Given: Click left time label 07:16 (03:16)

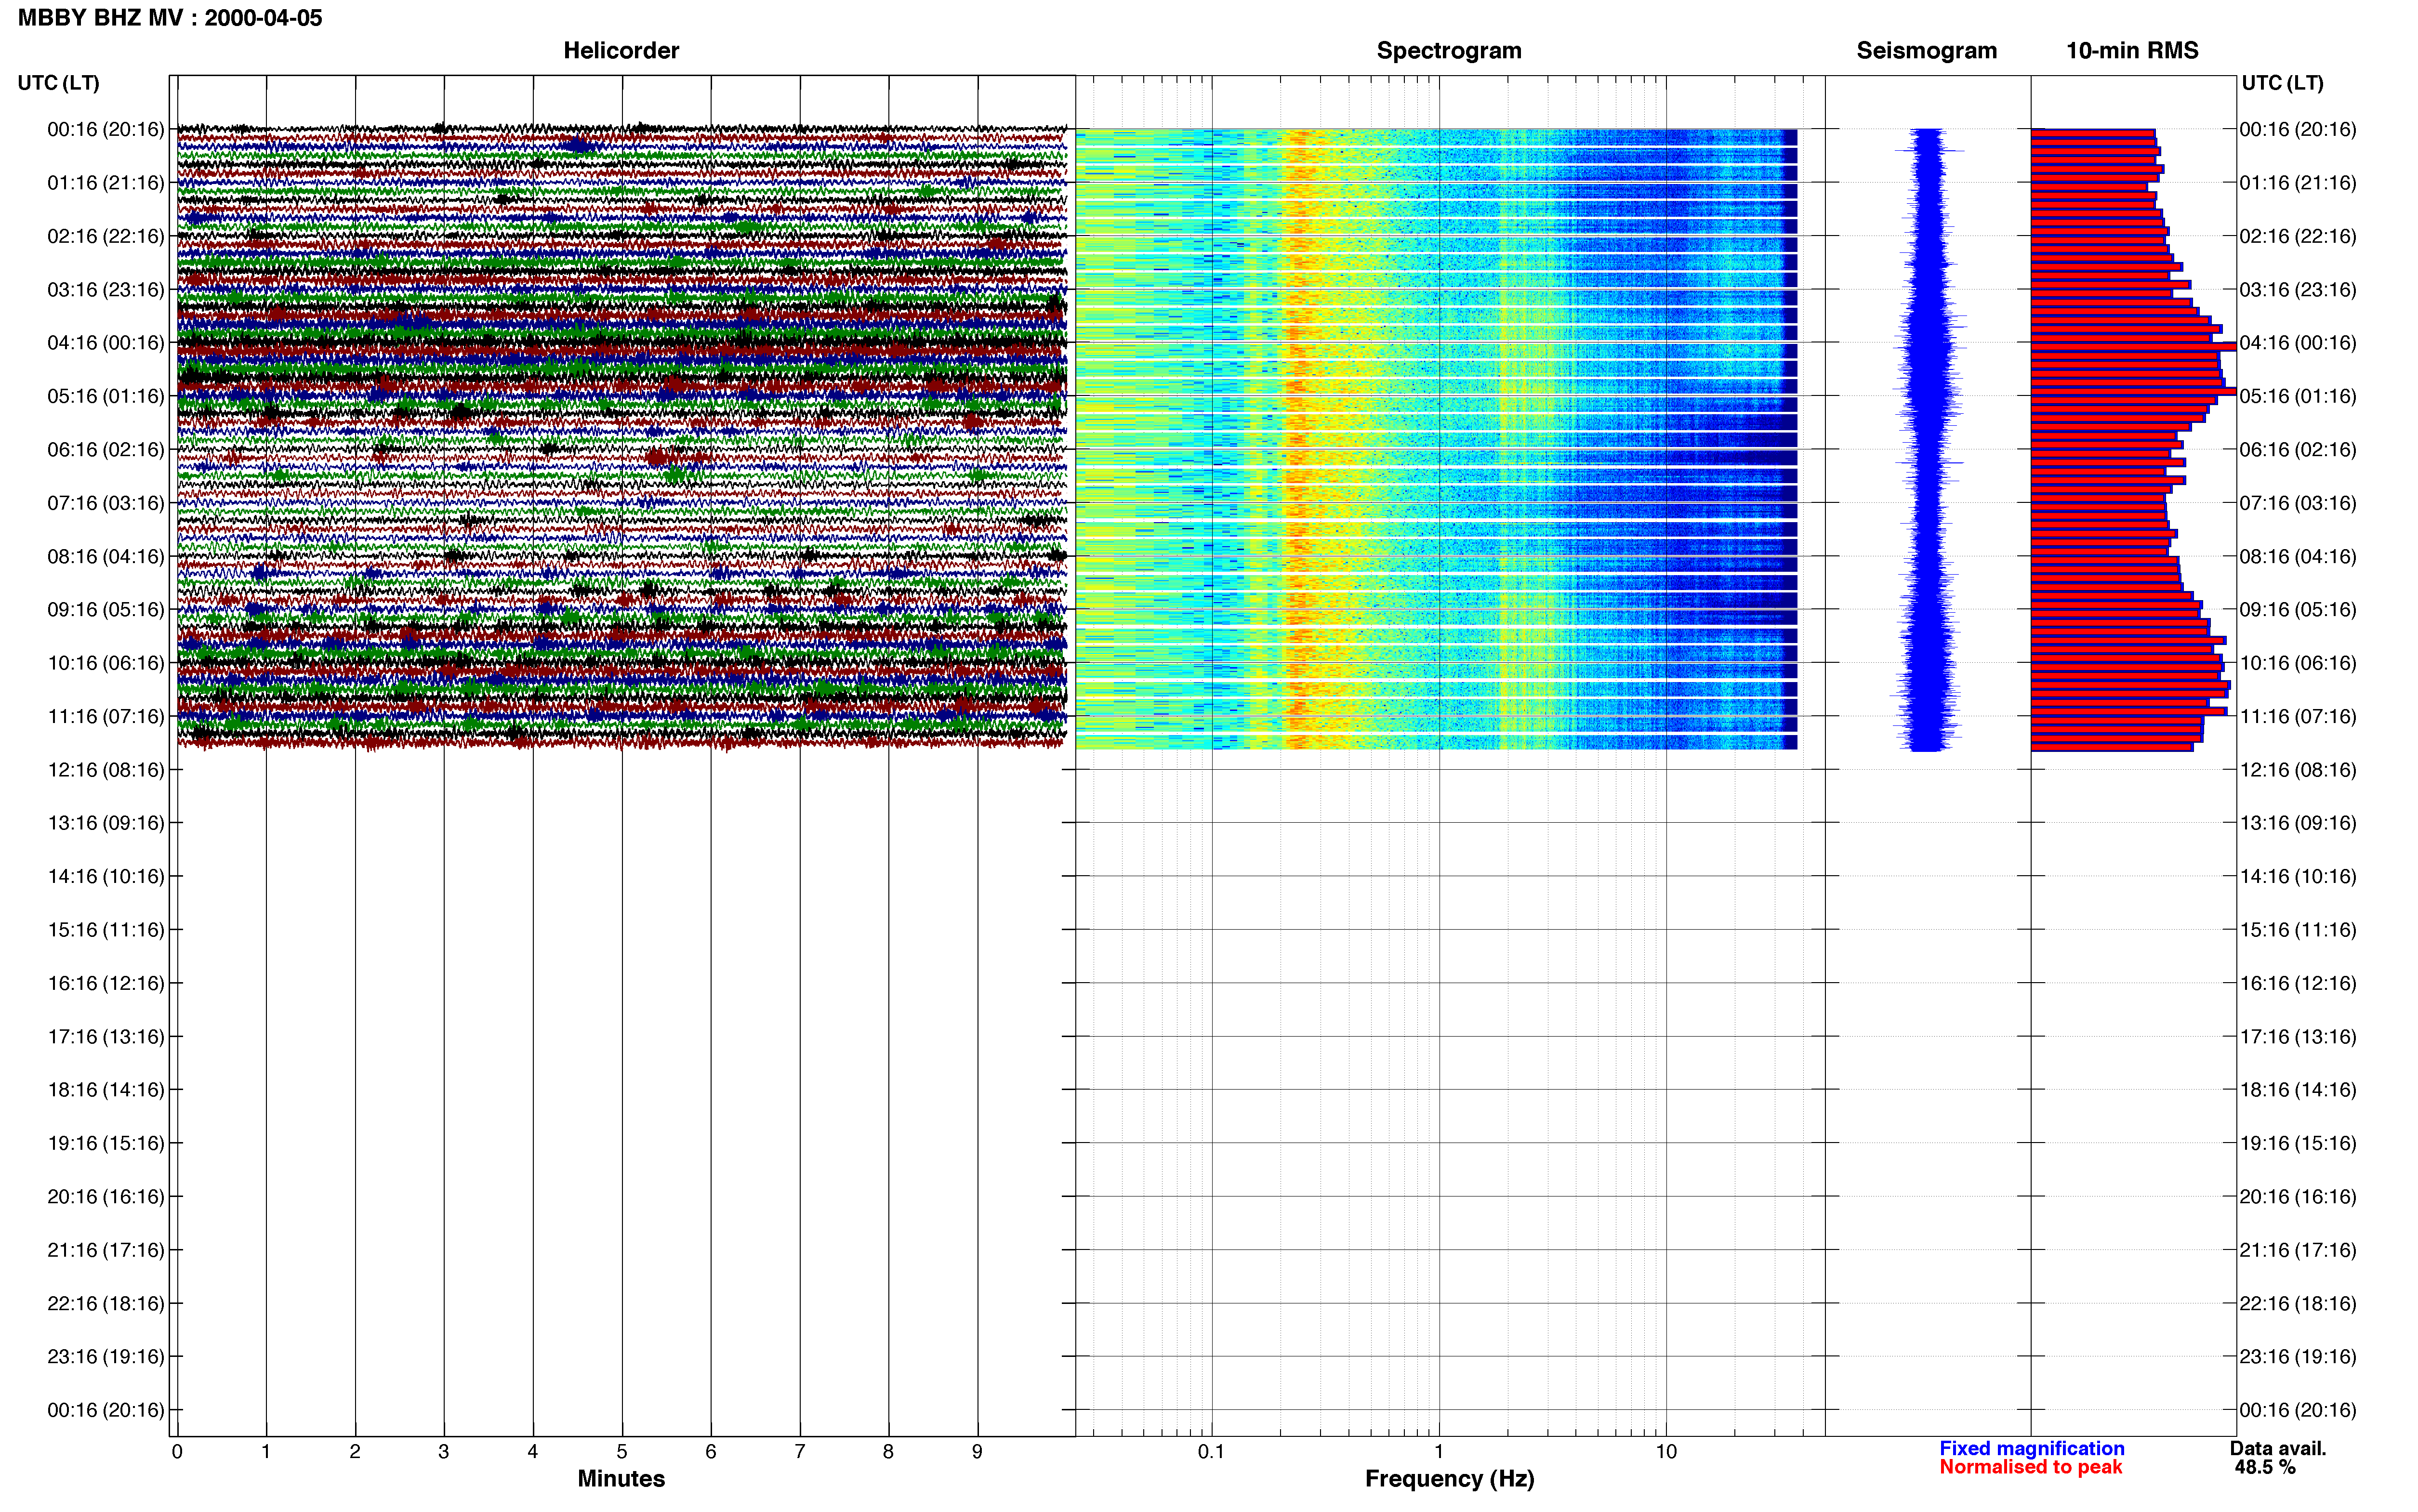Looking at the screenshot, I should point(106,502).
